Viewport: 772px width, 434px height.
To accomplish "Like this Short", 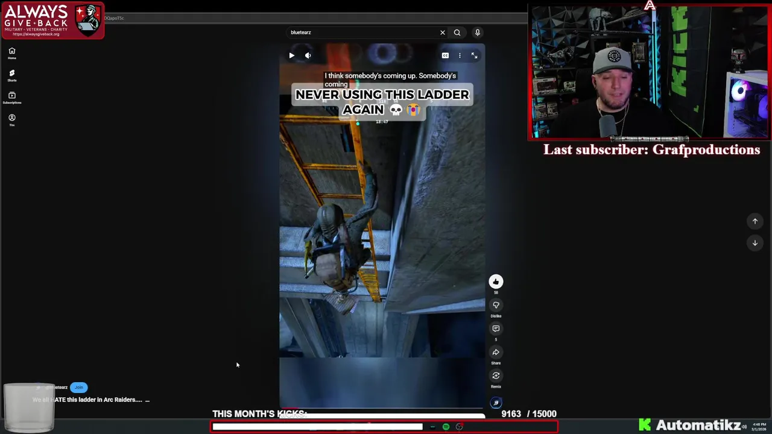I will pos(496,281).
